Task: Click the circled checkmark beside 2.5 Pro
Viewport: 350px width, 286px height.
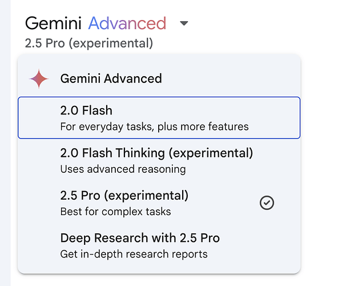Action: coord(267,203)
